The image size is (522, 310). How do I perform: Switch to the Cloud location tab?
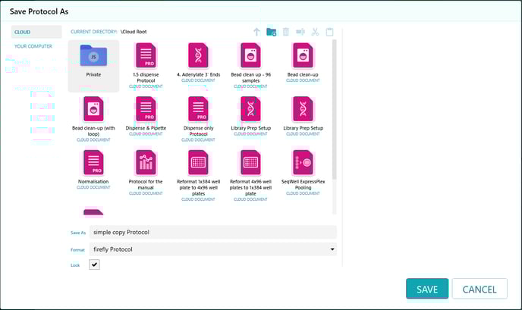click(36, 32)
